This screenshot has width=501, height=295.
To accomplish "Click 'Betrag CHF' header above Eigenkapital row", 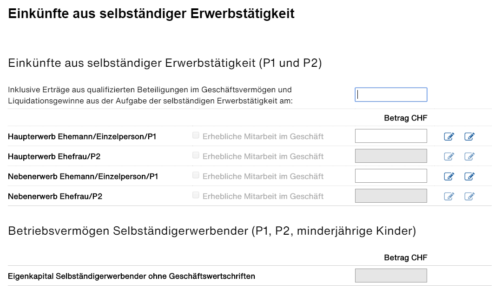I will (405, 258).
